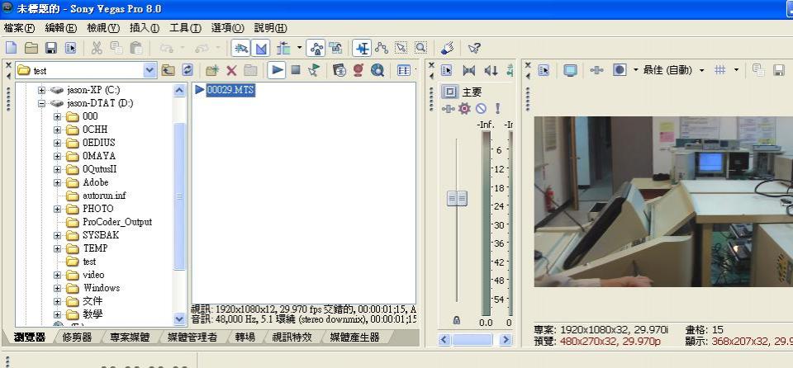The width and height of the screenshot is (793, 368).
Task: Select the Normal Edit tool
Action: [x=362, y=48]
